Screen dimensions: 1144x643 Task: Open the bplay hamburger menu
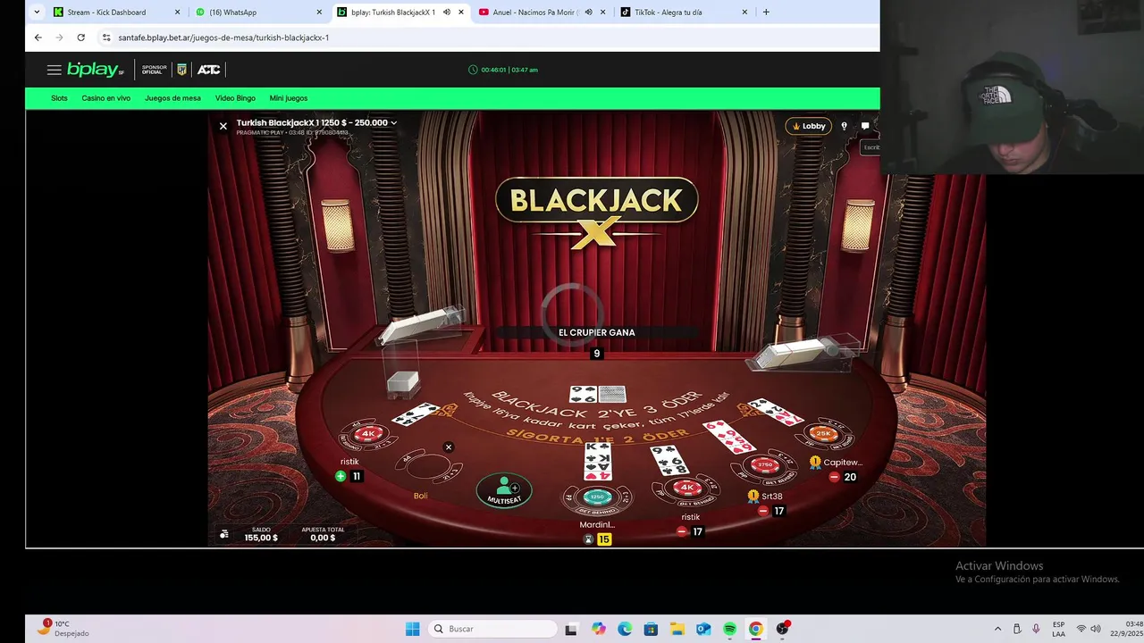tap(55, 70)
